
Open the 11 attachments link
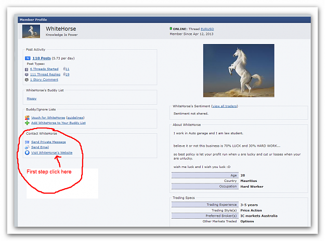(68, 69)
